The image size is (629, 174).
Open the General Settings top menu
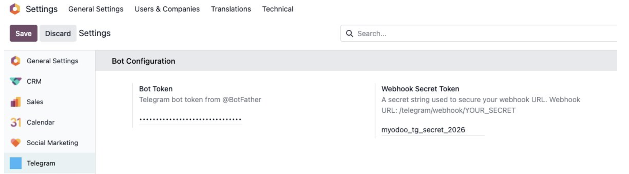96,9
